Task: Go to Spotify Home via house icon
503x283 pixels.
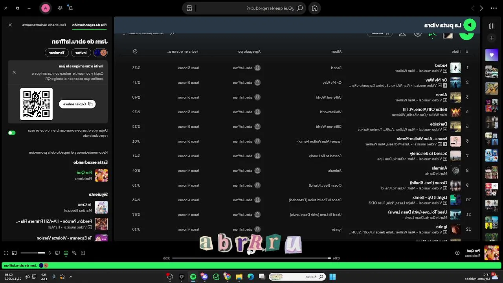Action: click(x=314, y=8)
